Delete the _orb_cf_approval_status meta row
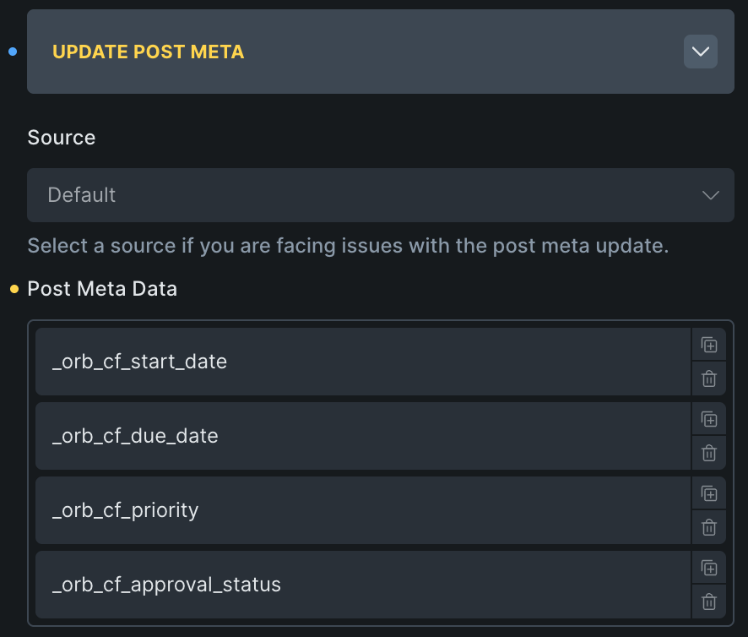This screenshot has width=748, height=637. 709,602
